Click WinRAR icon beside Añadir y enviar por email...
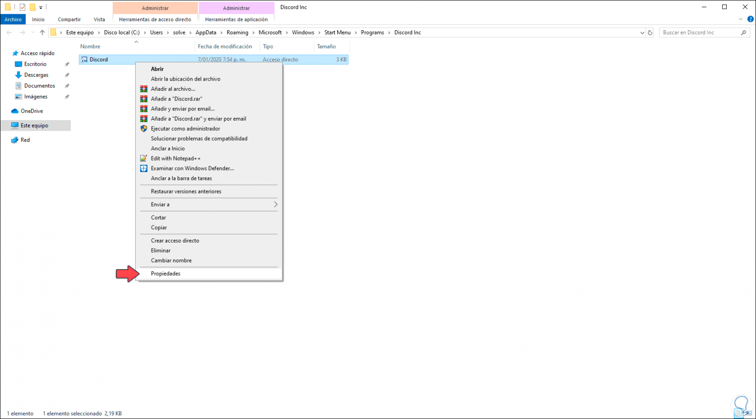 coord(144,109)
